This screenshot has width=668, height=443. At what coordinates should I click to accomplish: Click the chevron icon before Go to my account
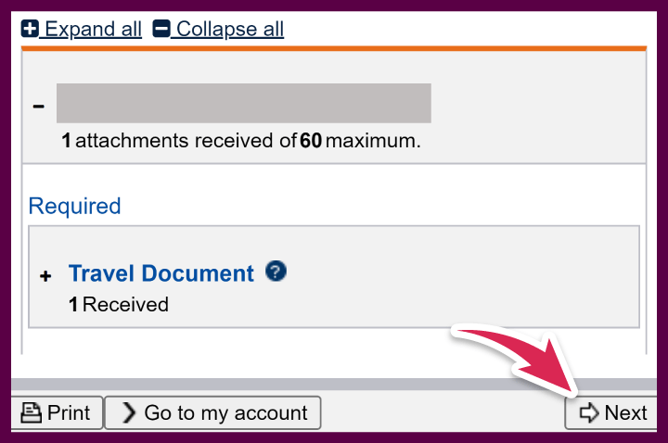[127, 413]
